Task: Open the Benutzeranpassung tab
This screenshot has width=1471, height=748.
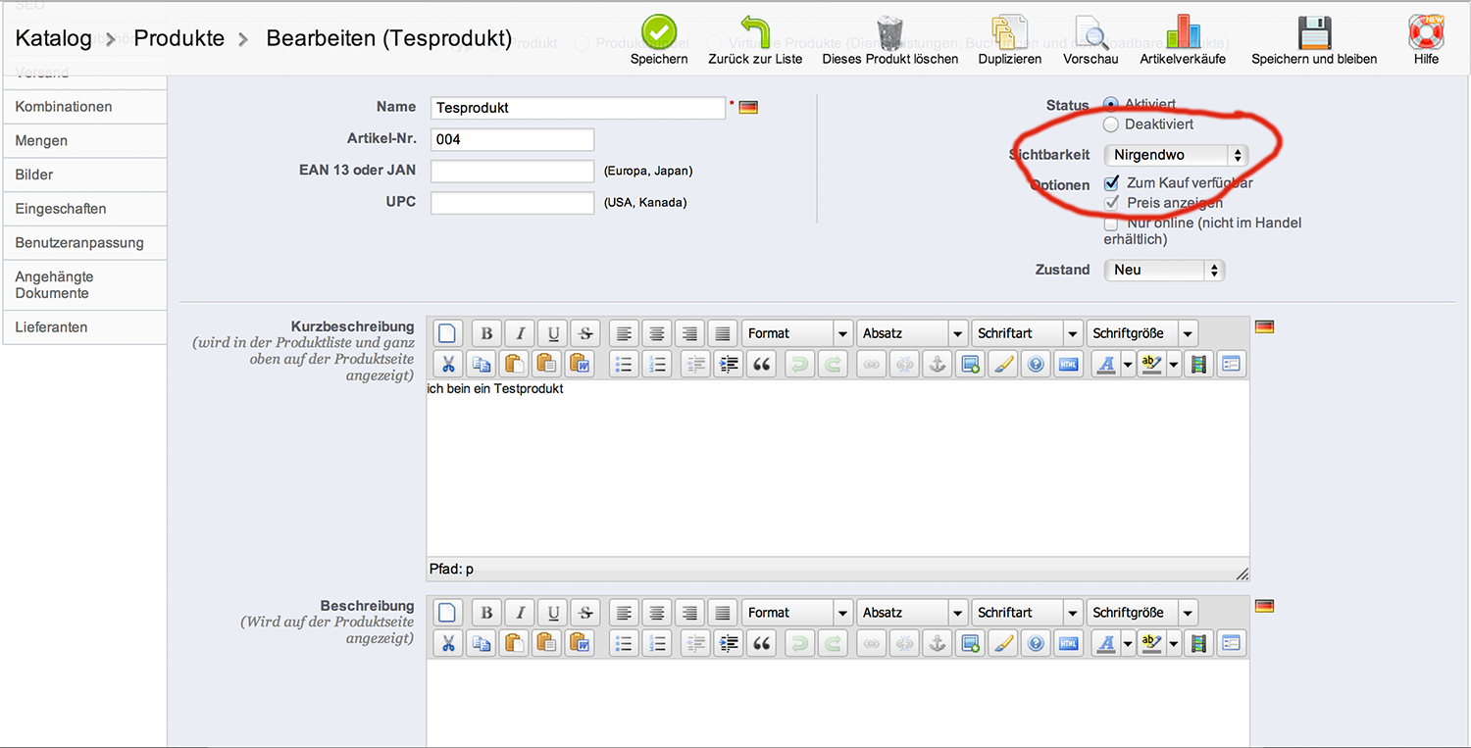Action: [x=84, y=243]
